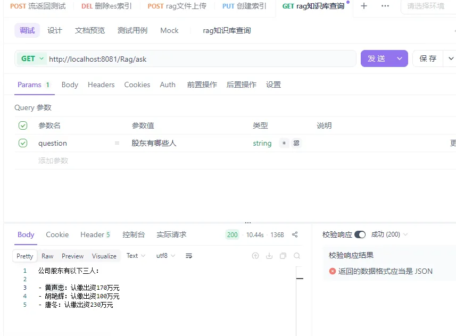Open the 文档预览 tab

(x=90, y=30)
